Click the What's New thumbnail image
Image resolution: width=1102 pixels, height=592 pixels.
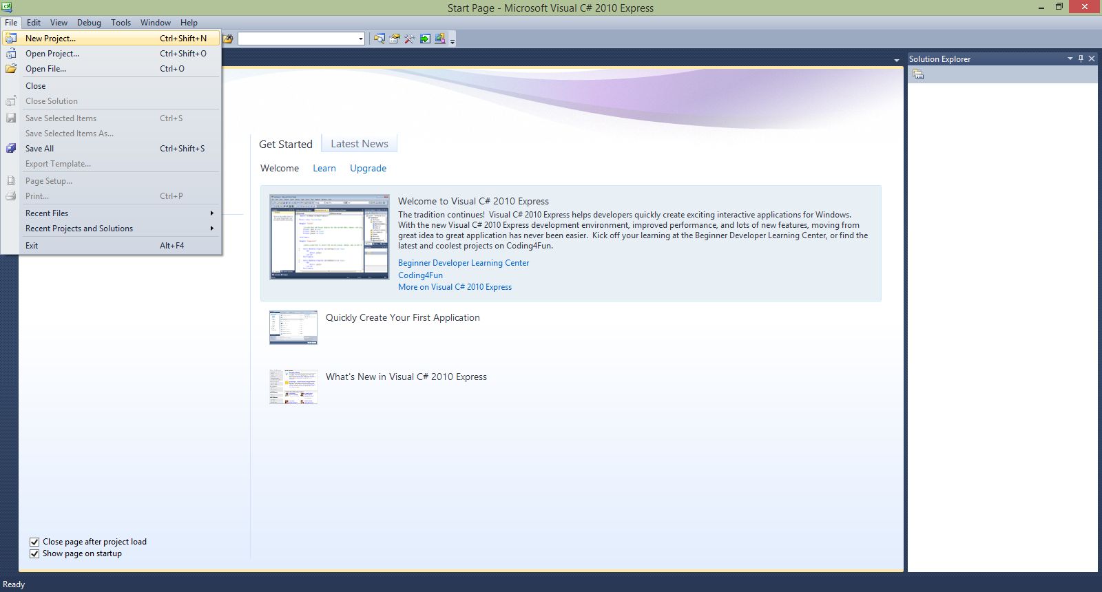293,386
